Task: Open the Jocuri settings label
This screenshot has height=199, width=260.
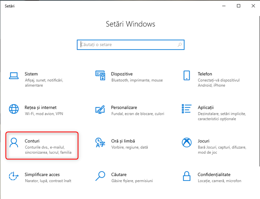Action: [x=203, y=141]
